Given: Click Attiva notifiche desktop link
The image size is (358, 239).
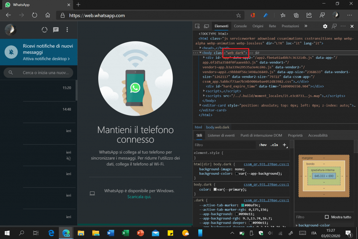Looking at the screenshot, I should coord(46,59).
